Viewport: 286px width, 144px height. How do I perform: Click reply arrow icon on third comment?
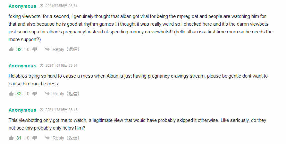click(47, 138)
